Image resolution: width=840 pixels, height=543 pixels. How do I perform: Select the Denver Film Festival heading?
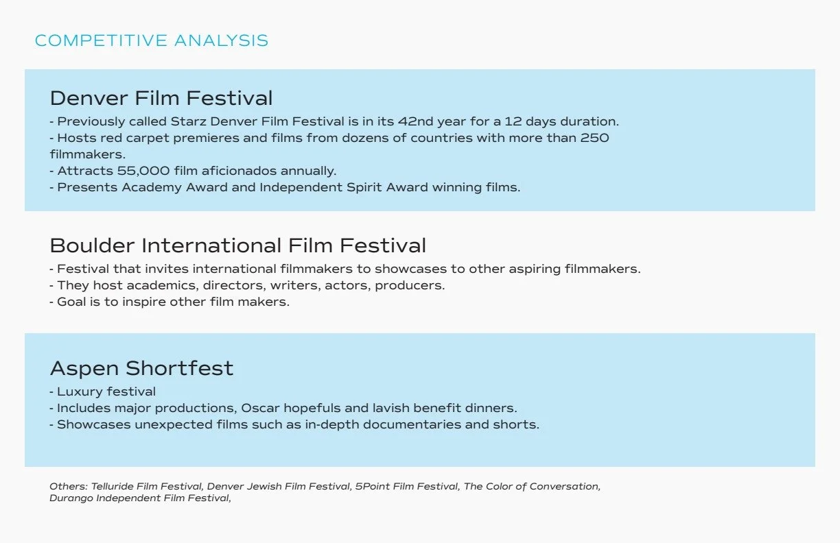161,98
